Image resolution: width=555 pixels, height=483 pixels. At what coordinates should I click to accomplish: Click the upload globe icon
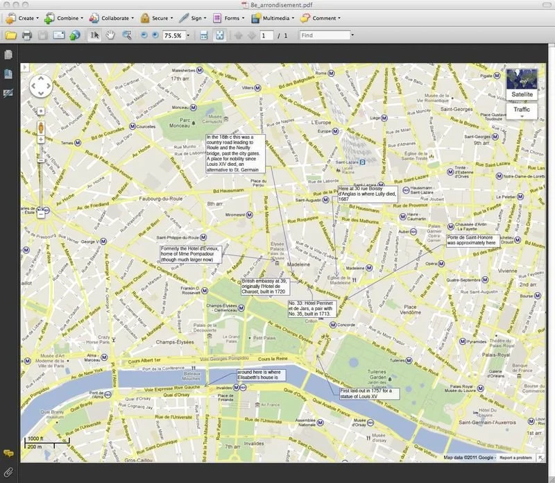(x=75, y=35)
